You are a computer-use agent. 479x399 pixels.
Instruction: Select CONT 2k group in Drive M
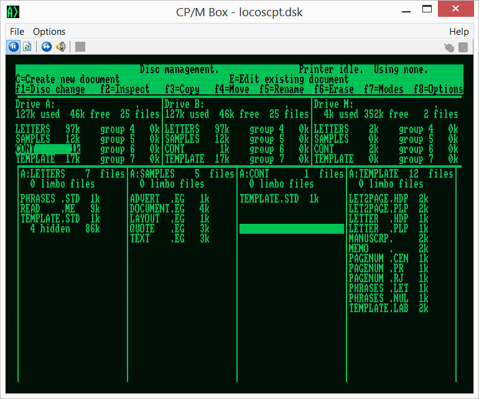click(x=346, y=149)
